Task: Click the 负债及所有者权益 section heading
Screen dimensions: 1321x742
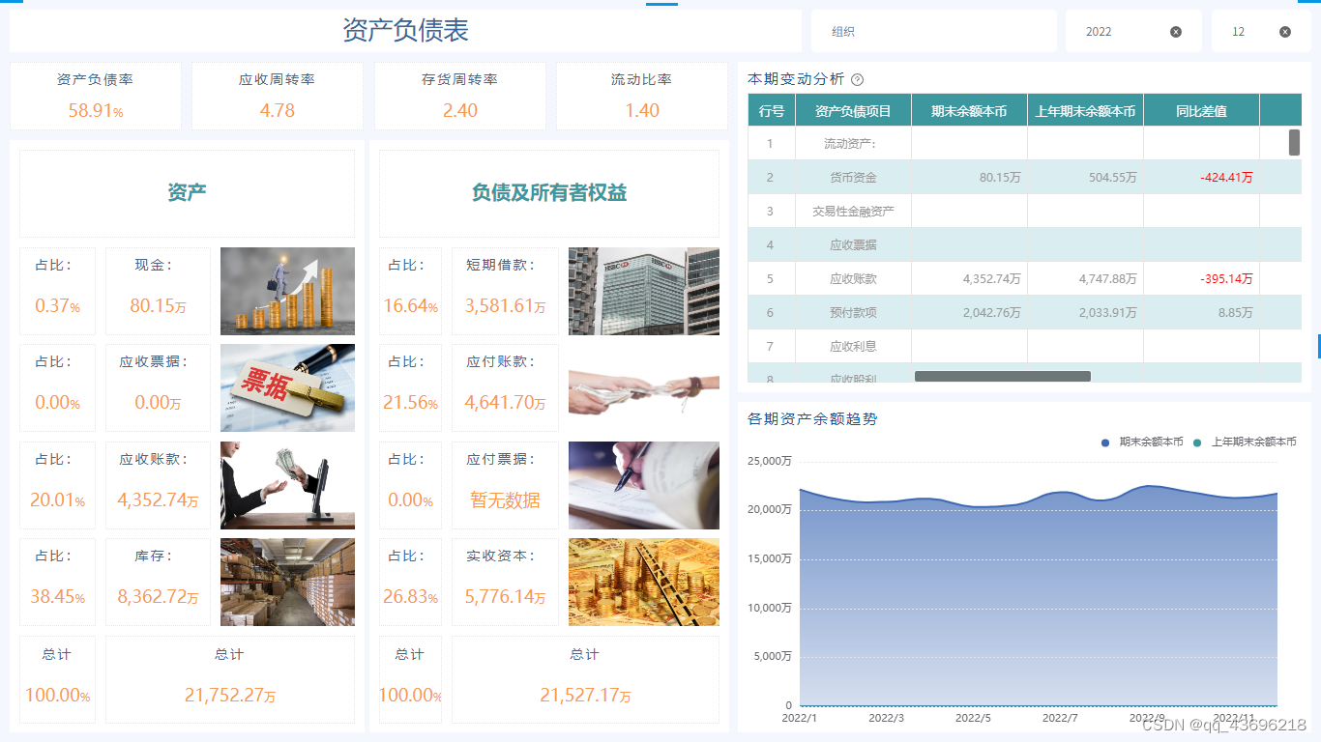Action: (x=549, y=192)
